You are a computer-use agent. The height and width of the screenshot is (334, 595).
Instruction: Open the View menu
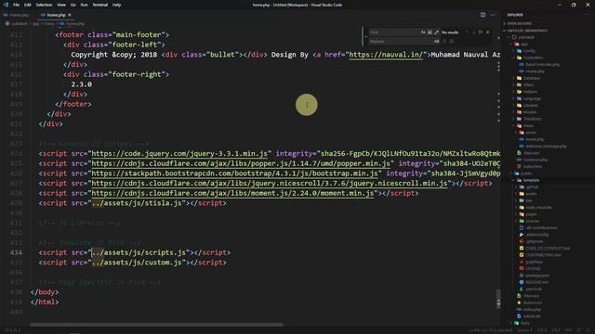[61, 5]
